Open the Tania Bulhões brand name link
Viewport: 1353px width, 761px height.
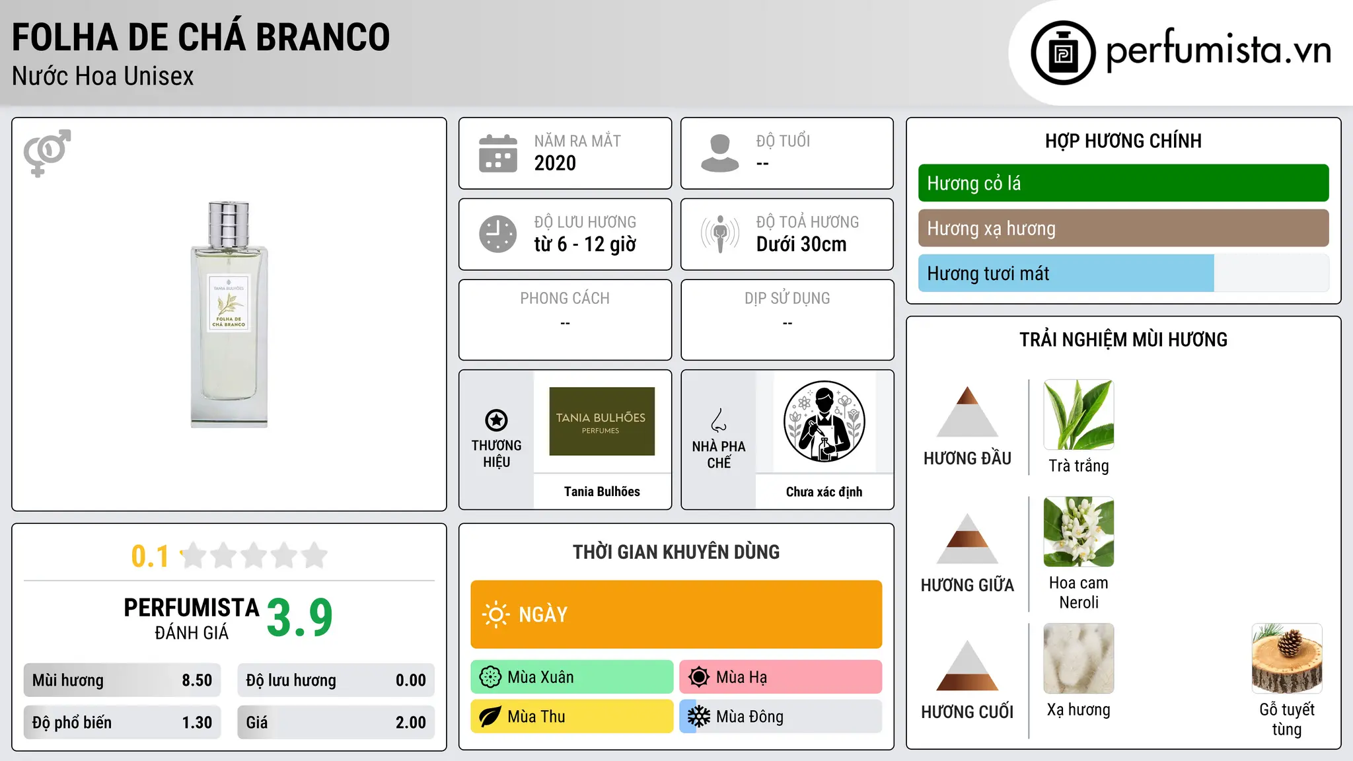click(602, 491)
